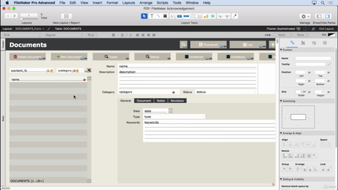
Task: Select the pointer selection tool
Action: click(x=144, y=16)
